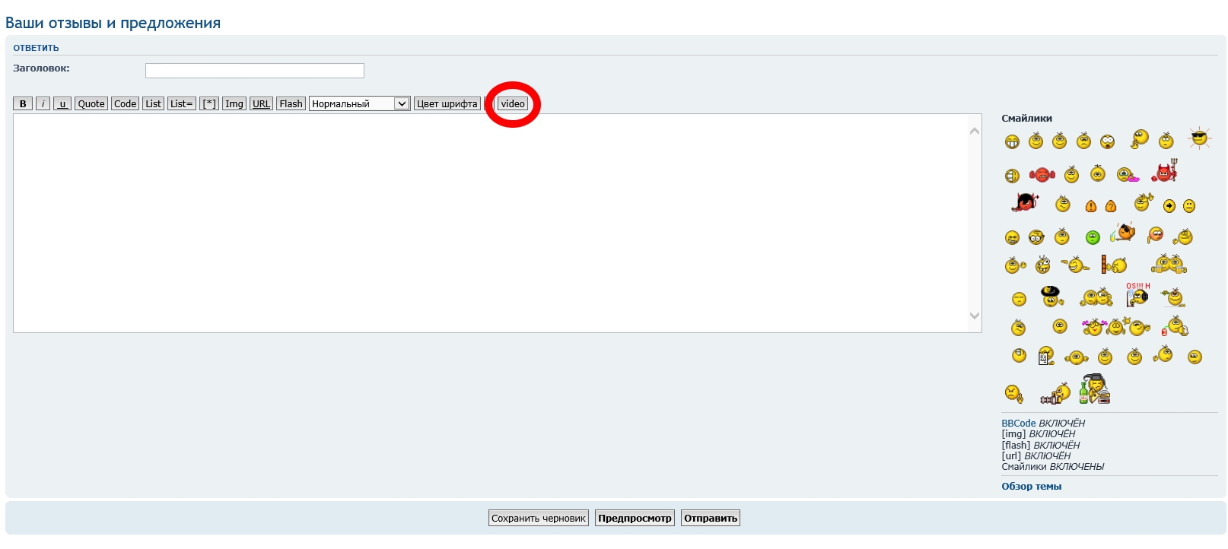Image resolution: width=1228 pixels, height=549 pixels.
Task: Open the Цвет шрифта font color picker
Action: tap(447, 104)
